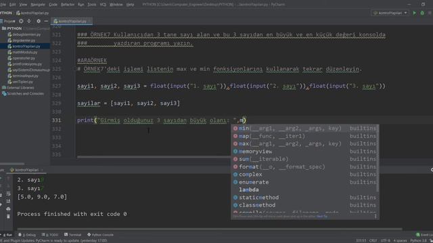This screenshot has height=243, width=433.
Task: Open the Edit menu
Action: tap(12, 5)
